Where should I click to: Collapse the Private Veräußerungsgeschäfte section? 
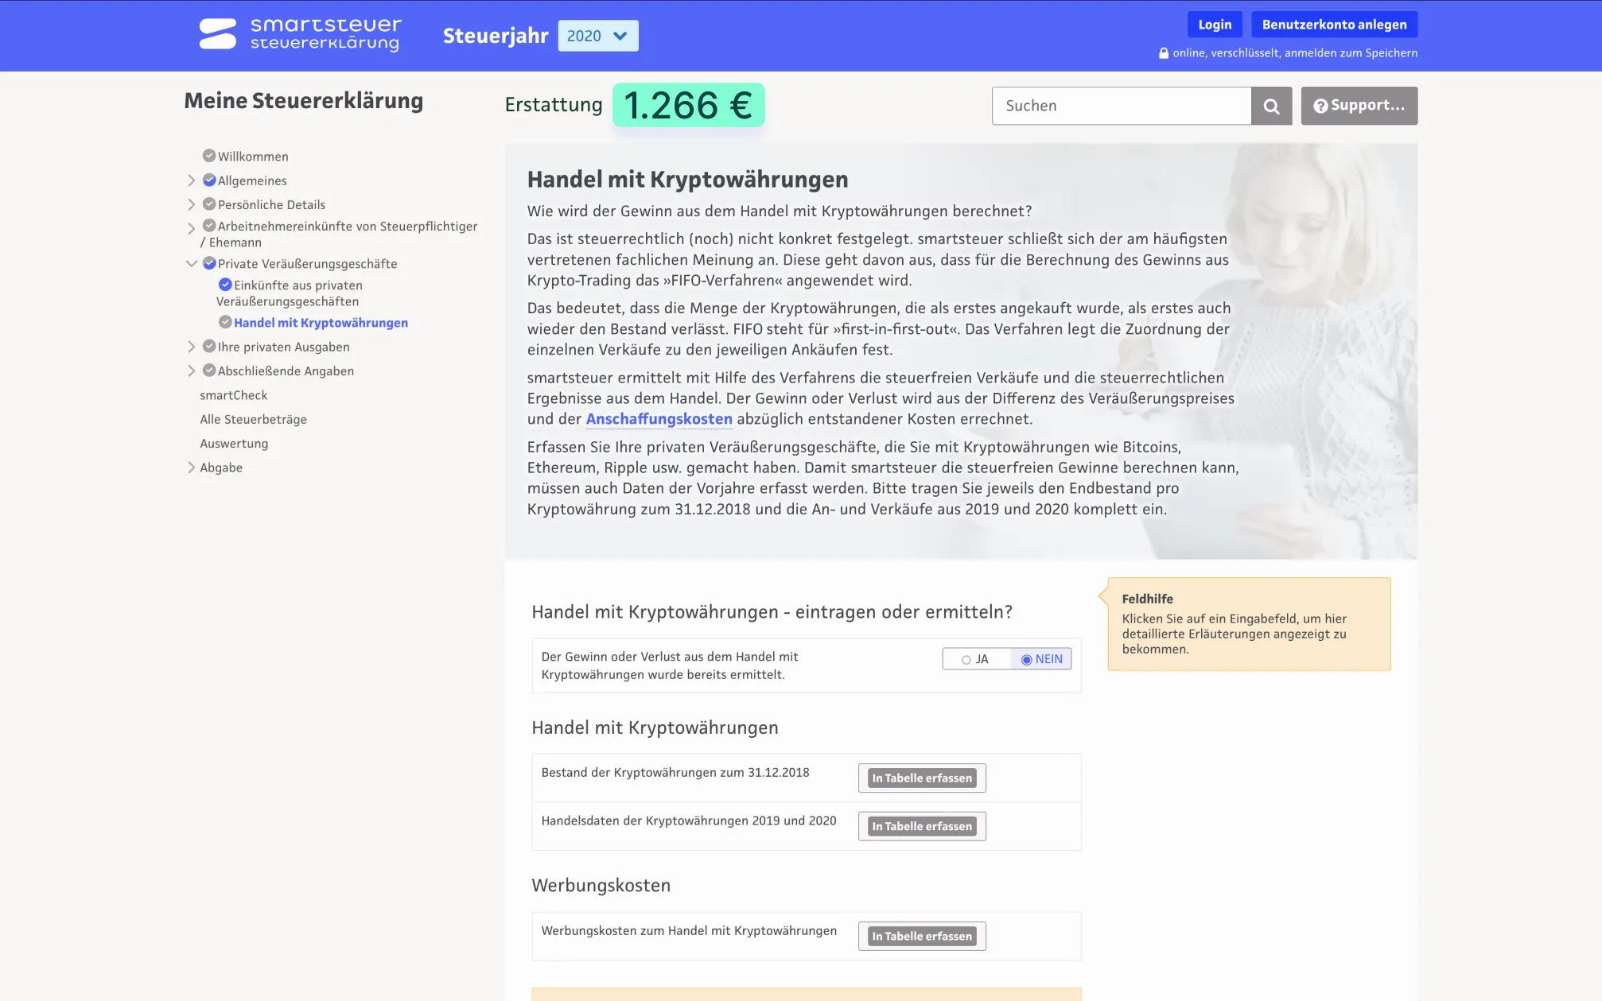click(x=191, y=263)
